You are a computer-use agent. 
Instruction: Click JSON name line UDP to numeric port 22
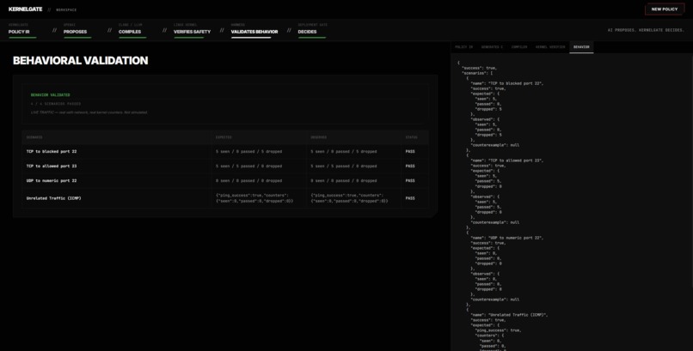pyautogui.click(x=507, y=238)
